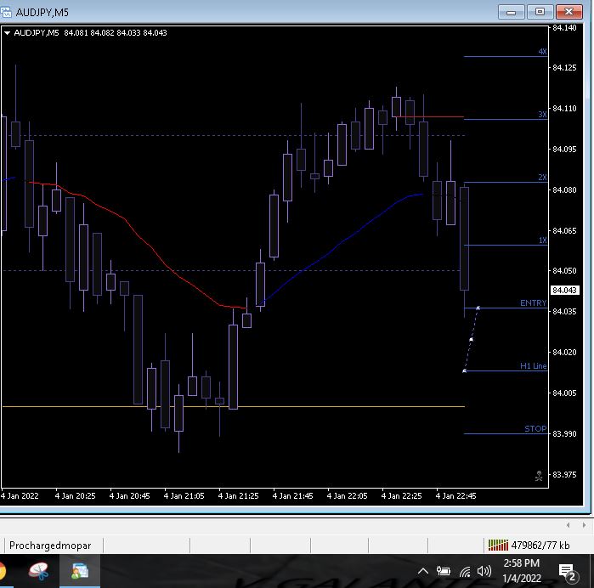Show hidden system tray icons chevron
This screenshot has height=588, width=594.
[x=423, y=571]
